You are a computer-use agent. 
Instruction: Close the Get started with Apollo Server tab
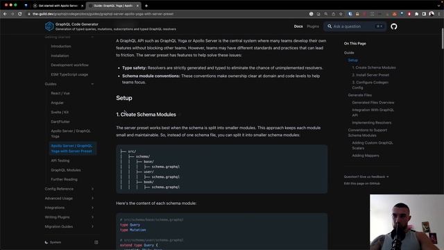83,6
